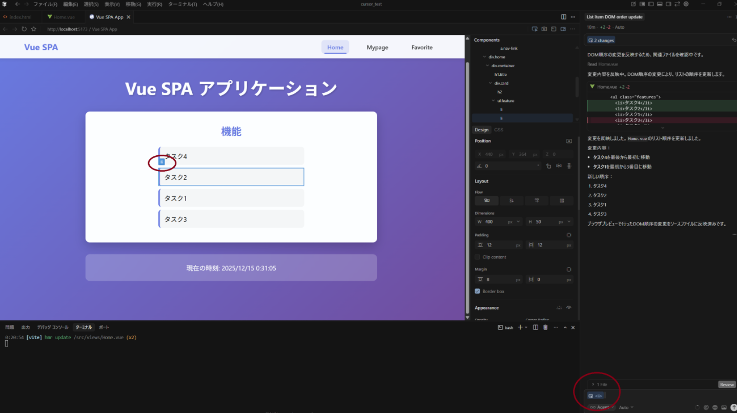Viewport: 737px width, 413px height.
Task: Click the Vue SPA logo link
Action: tap(41, 47)
